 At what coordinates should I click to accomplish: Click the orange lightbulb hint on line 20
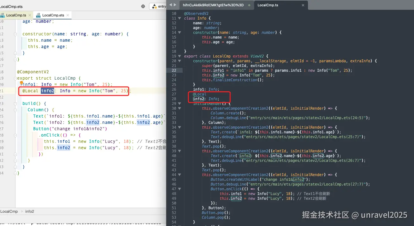point(22,83)
